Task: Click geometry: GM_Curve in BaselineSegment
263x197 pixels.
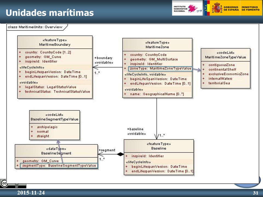Action: pyautogui.click(x=41, y=161)
